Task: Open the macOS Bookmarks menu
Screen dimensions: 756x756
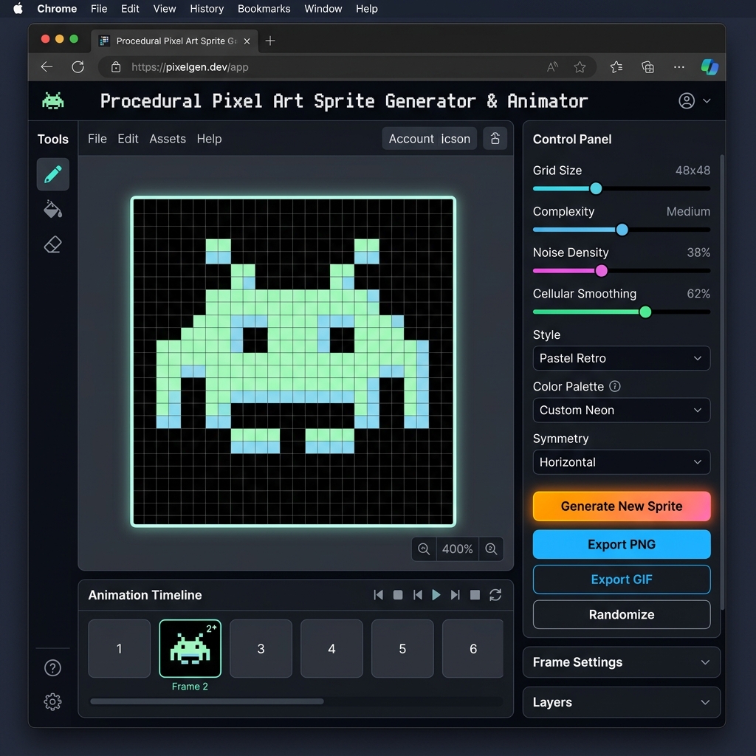Action: coord(264,9)
